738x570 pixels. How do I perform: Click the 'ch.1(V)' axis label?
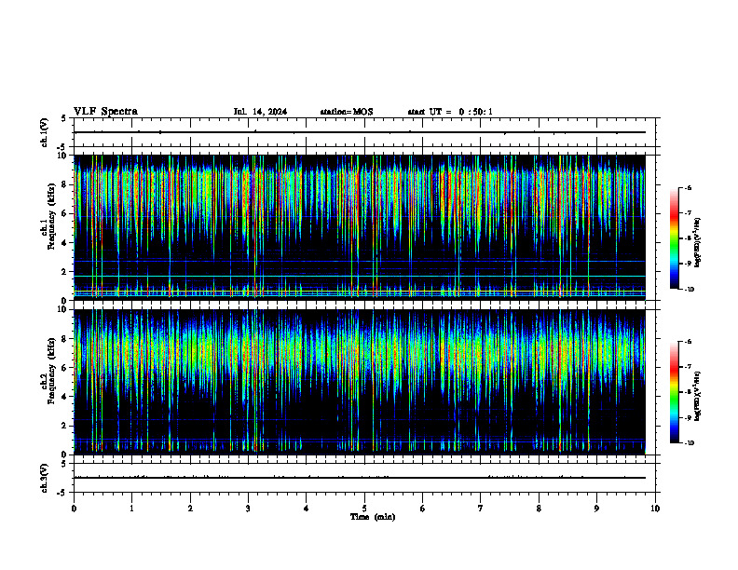tap(44, 132)
